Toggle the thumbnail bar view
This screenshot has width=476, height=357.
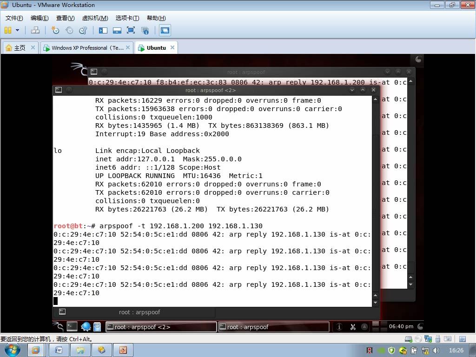[x=117, y=30]
